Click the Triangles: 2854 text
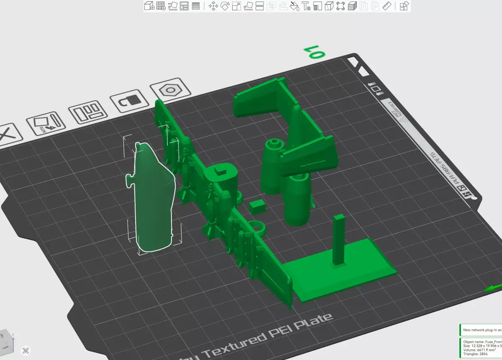 475,354
